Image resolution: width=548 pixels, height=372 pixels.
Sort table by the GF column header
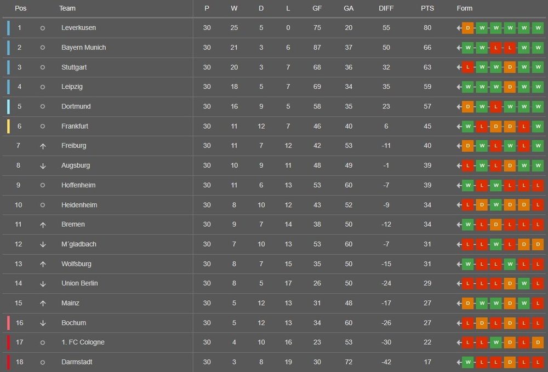pyautogui.click(x=317, y=8)
